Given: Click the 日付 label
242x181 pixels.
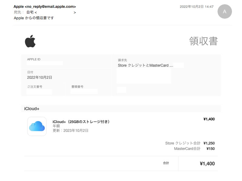Looking at the screenshot, I should 30,72.
